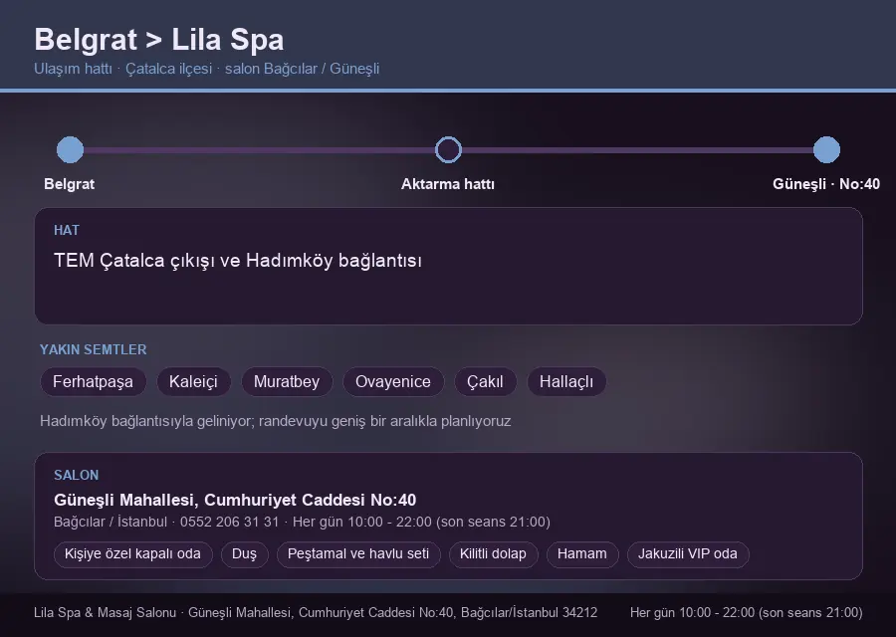Click the Kişiye özel kapalı oda tag
896x637 pixels.
(132, 554)
